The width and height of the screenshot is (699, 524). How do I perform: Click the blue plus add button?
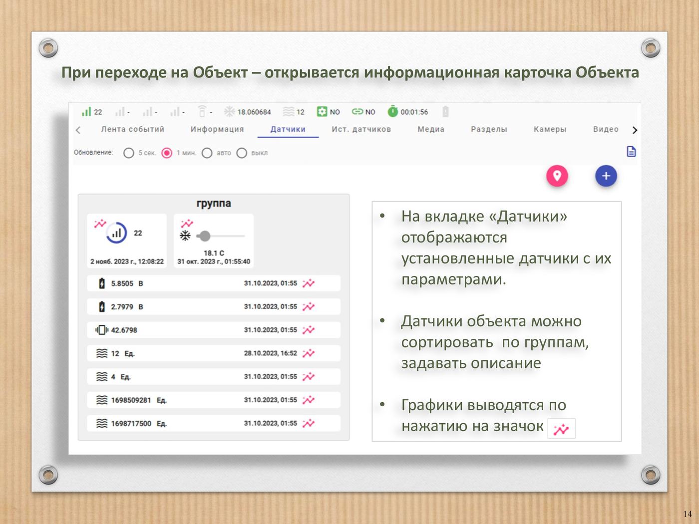[x=606, y=176]
